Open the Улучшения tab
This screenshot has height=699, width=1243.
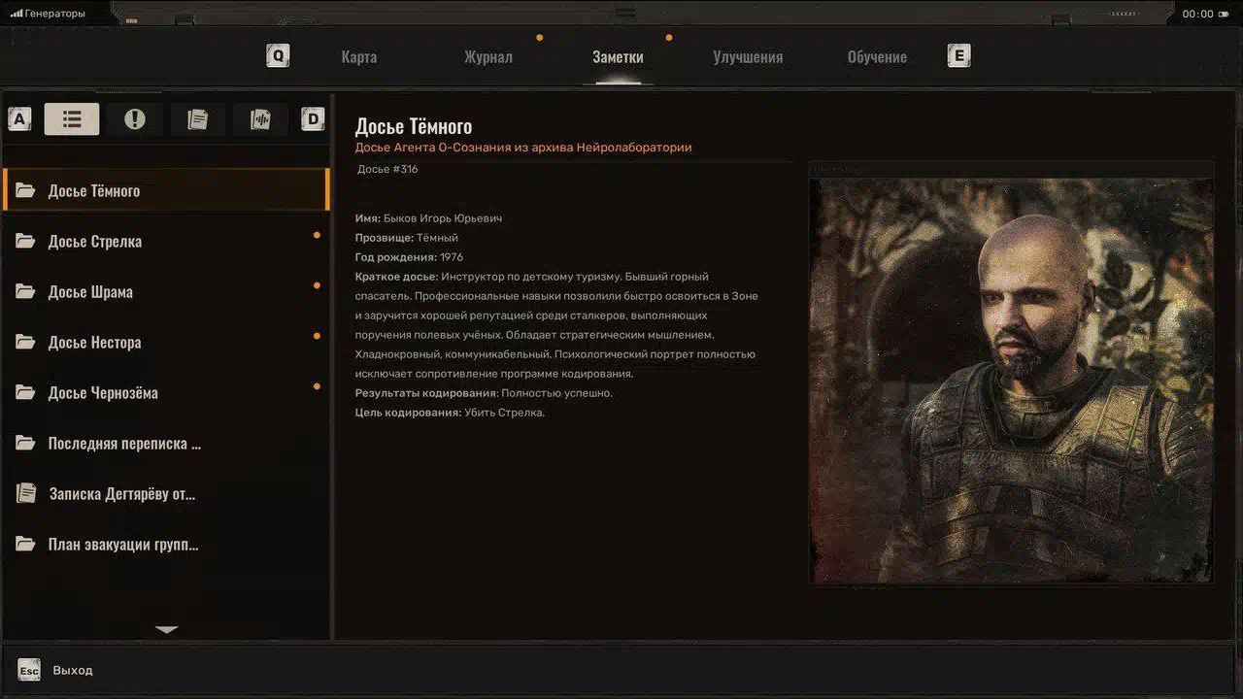click(x=748, y=57)
